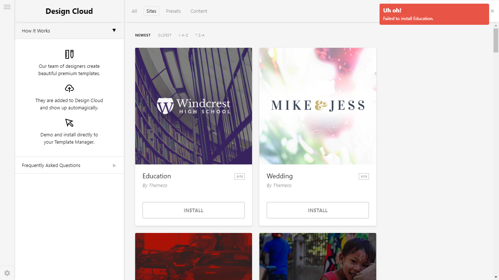Click the Education template title
The width and height of the screenshot is (499, 280).
157,176
